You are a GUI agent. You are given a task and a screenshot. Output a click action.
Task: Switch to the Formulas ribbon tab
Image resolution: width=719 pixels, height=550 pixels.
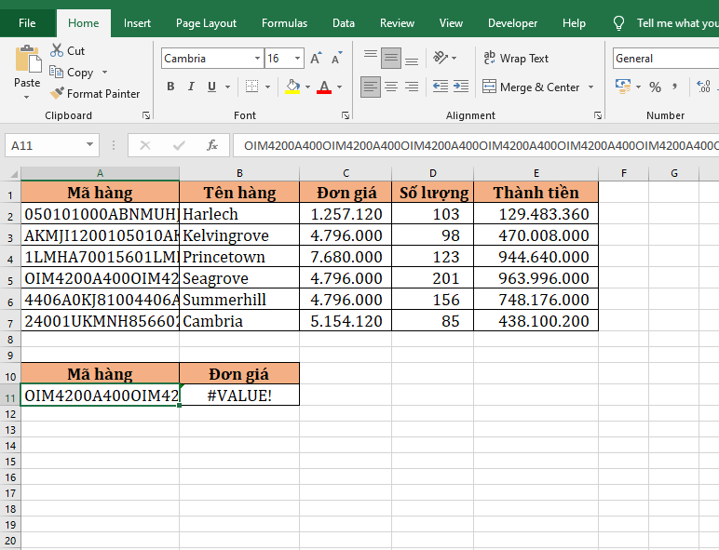[284, 23]
